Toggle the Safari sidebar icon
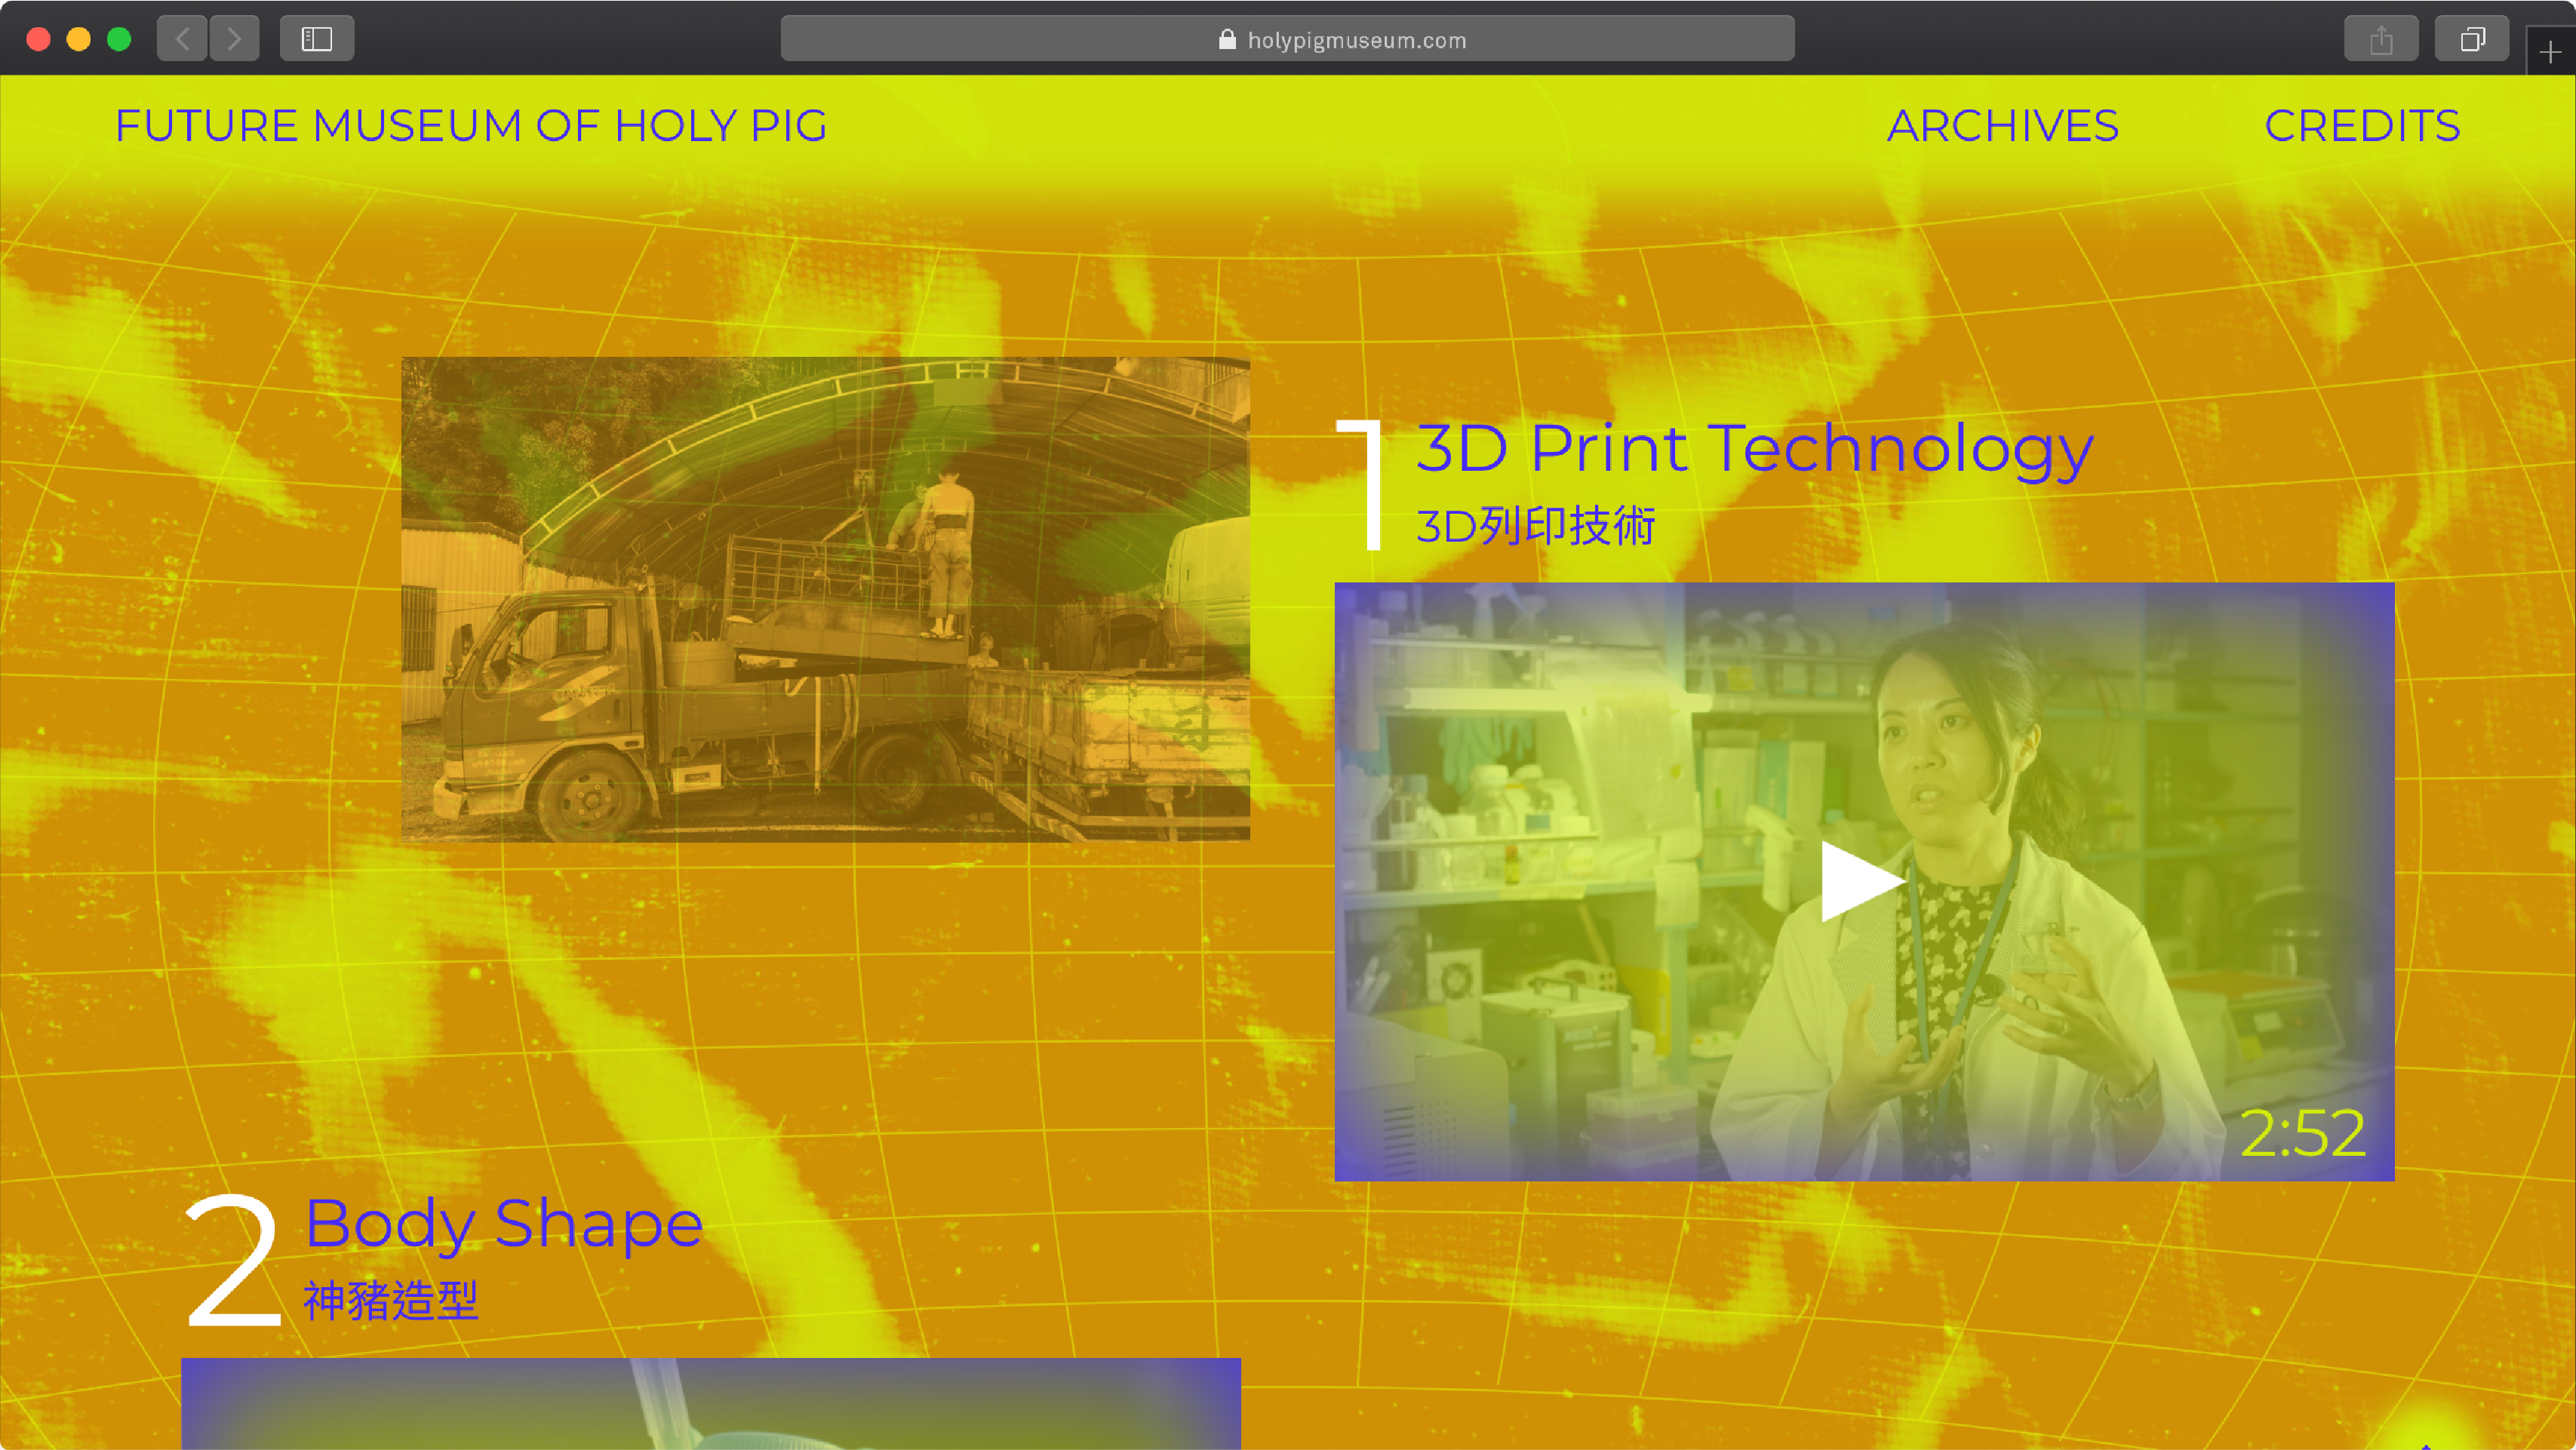 coord(317,39)
